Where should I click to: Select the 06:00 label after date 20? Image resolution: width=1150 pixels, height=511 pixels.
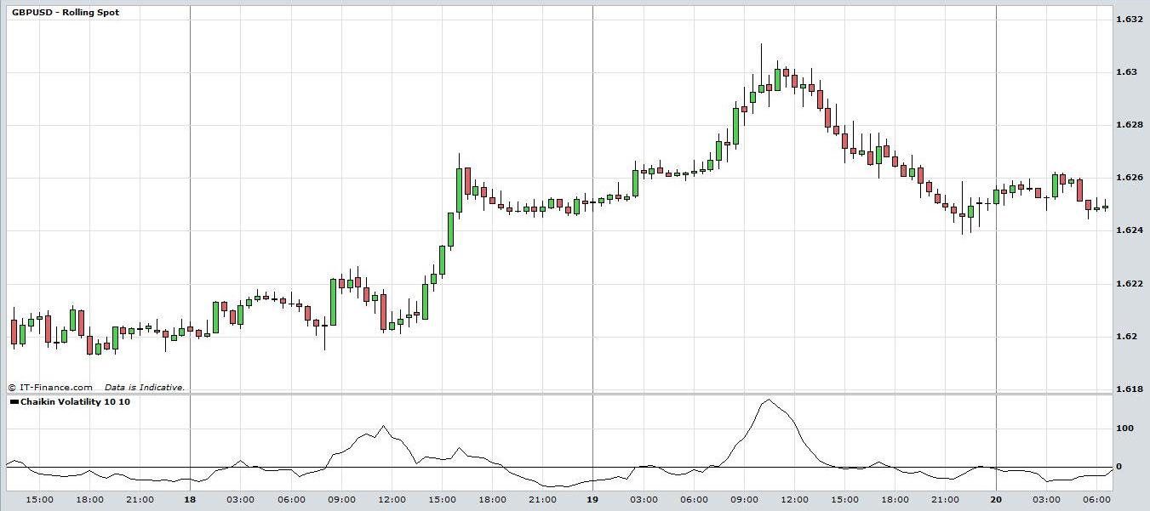coord(1097,500)
